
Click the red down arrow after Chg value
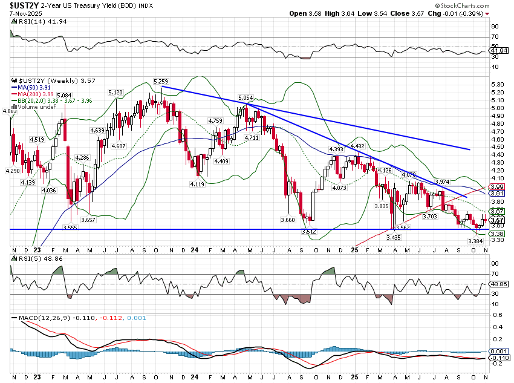[487, 13]
